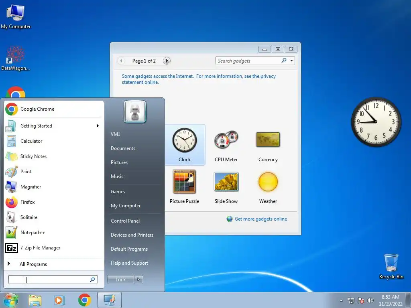The height and width of the screenshot is (308, 411).
Task: Expand All Programs list
Action: [53, 264]
